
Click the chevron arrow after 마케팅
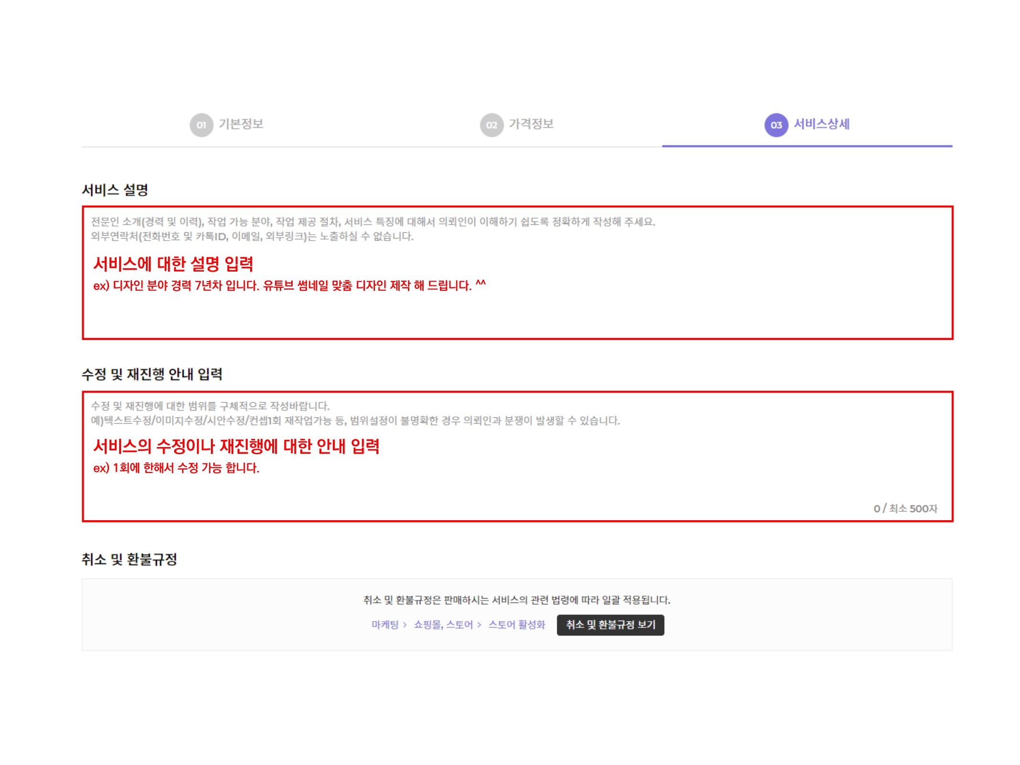[x=405, y=625]
